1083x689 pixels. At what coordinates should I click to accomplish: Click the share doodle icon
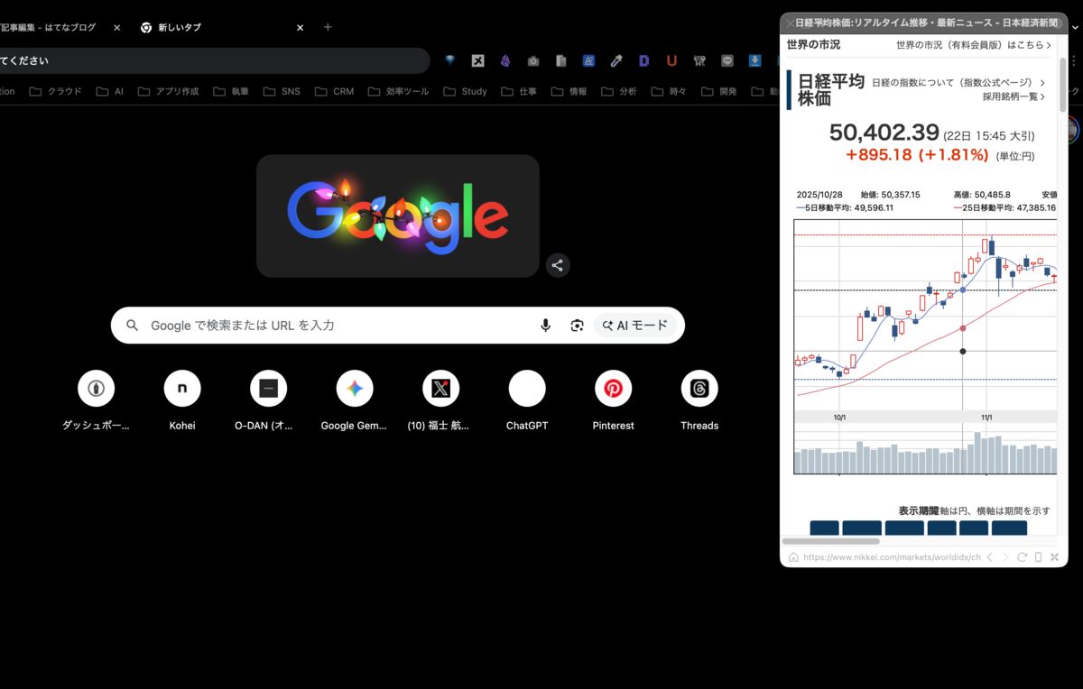[558, 265]
